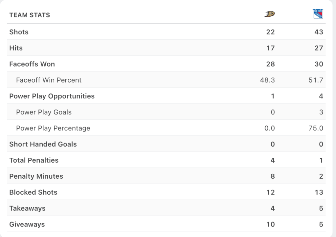
Task: Click the Hits row label
Action: [16, 48]
